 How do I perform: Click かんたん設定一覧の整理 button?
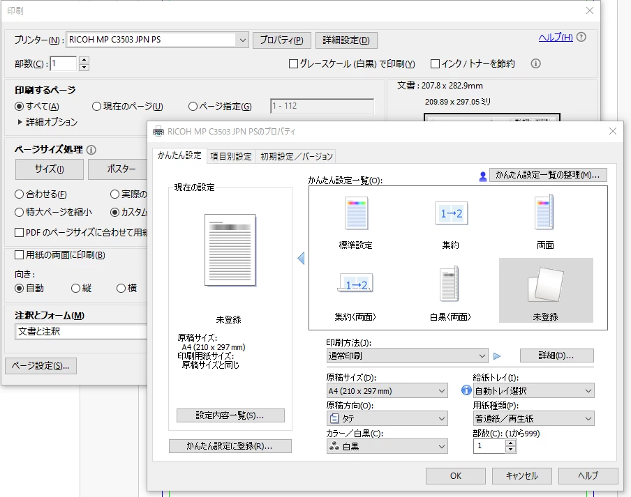[548, 175]
